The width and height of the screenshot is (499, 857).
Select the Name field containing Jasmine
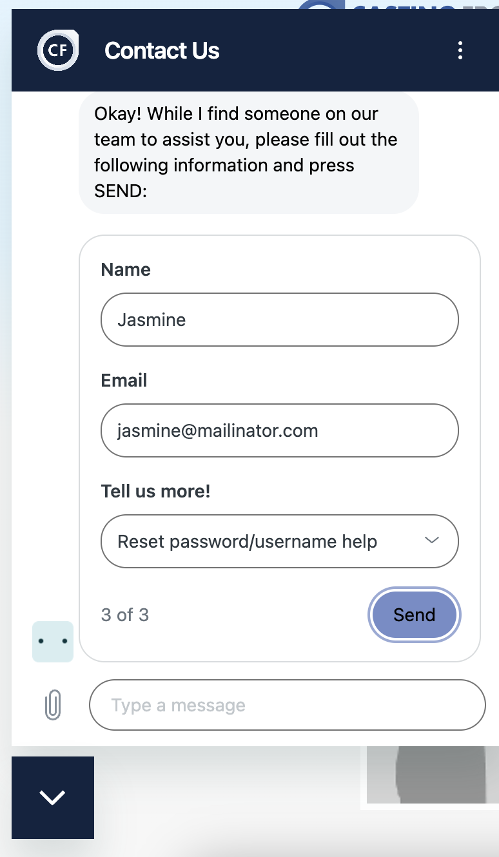tap(280, 320)
